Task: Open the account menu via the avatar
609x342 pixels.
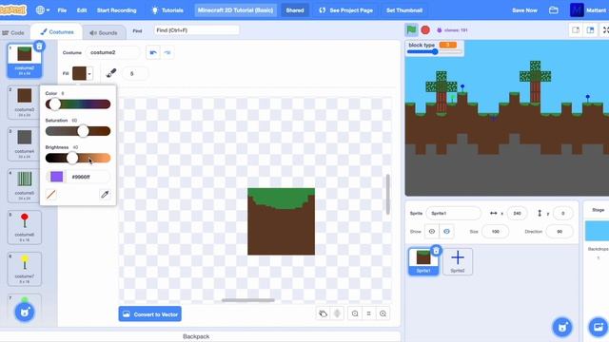Action: (577, 10)
